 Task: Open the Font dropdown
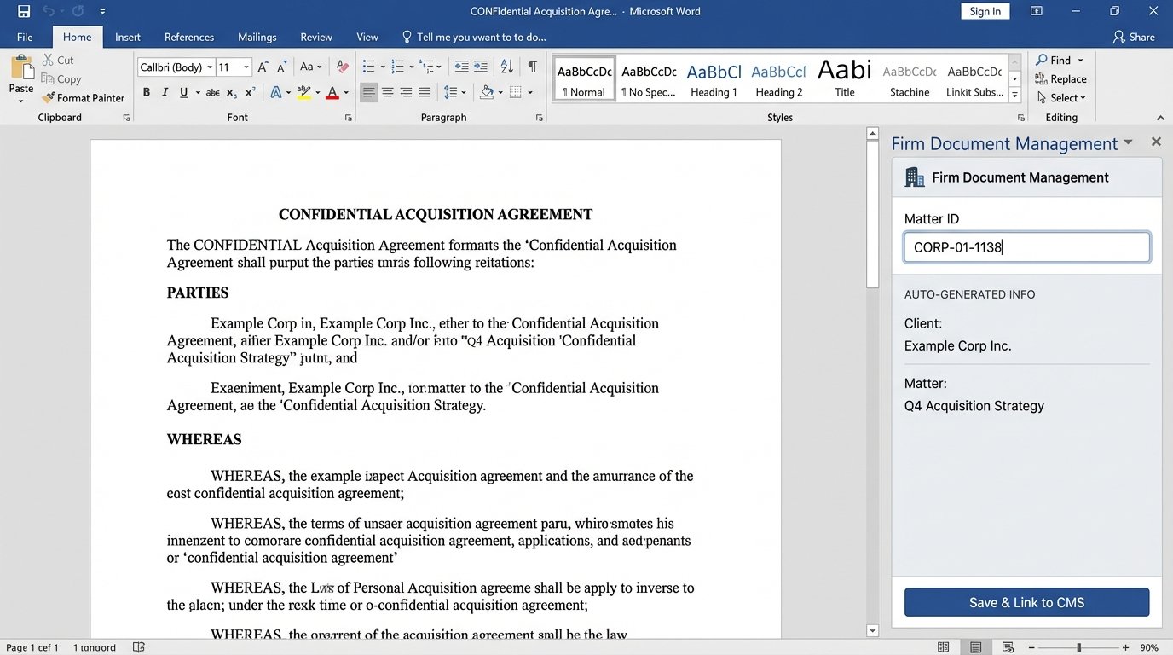tap(209, 66)
